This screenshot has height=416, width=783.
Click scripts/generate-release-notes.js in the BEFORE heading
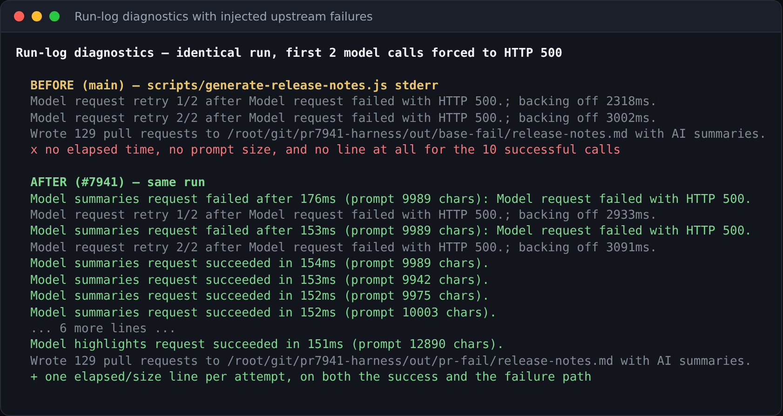coord(267,85)
